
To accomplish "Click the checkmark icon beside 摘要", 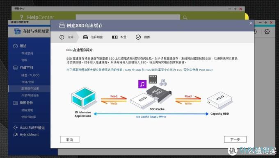I will tap(138, 37).
